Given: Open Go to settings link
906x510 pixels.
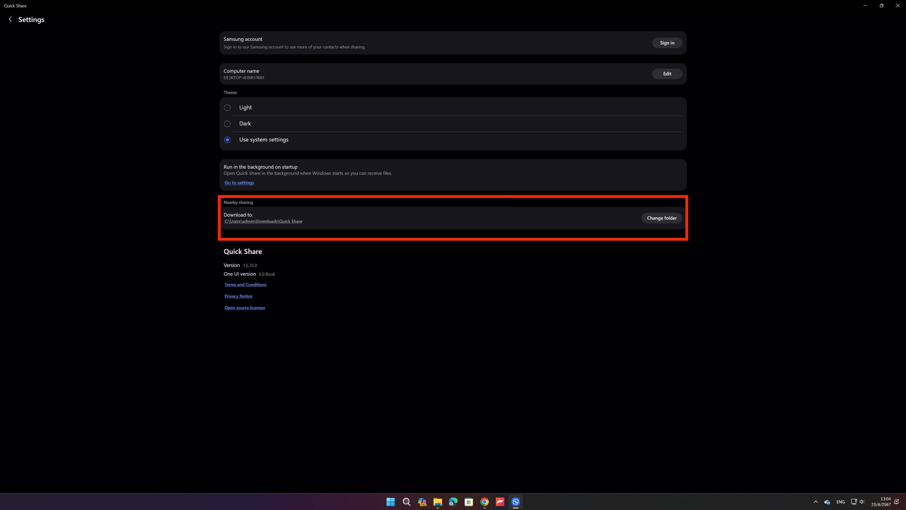Looking at the screenshot, I should coord(239,183).
